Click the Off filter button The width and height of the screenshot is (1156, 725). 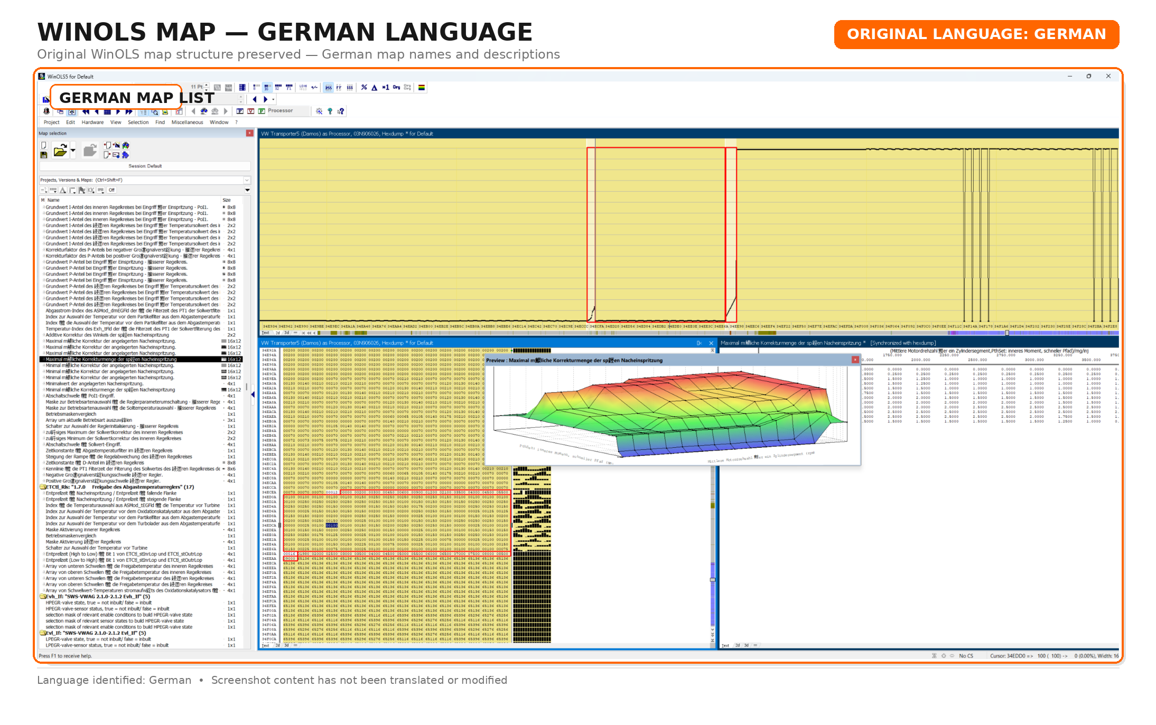pyautogui.click(x=111, y=190)
